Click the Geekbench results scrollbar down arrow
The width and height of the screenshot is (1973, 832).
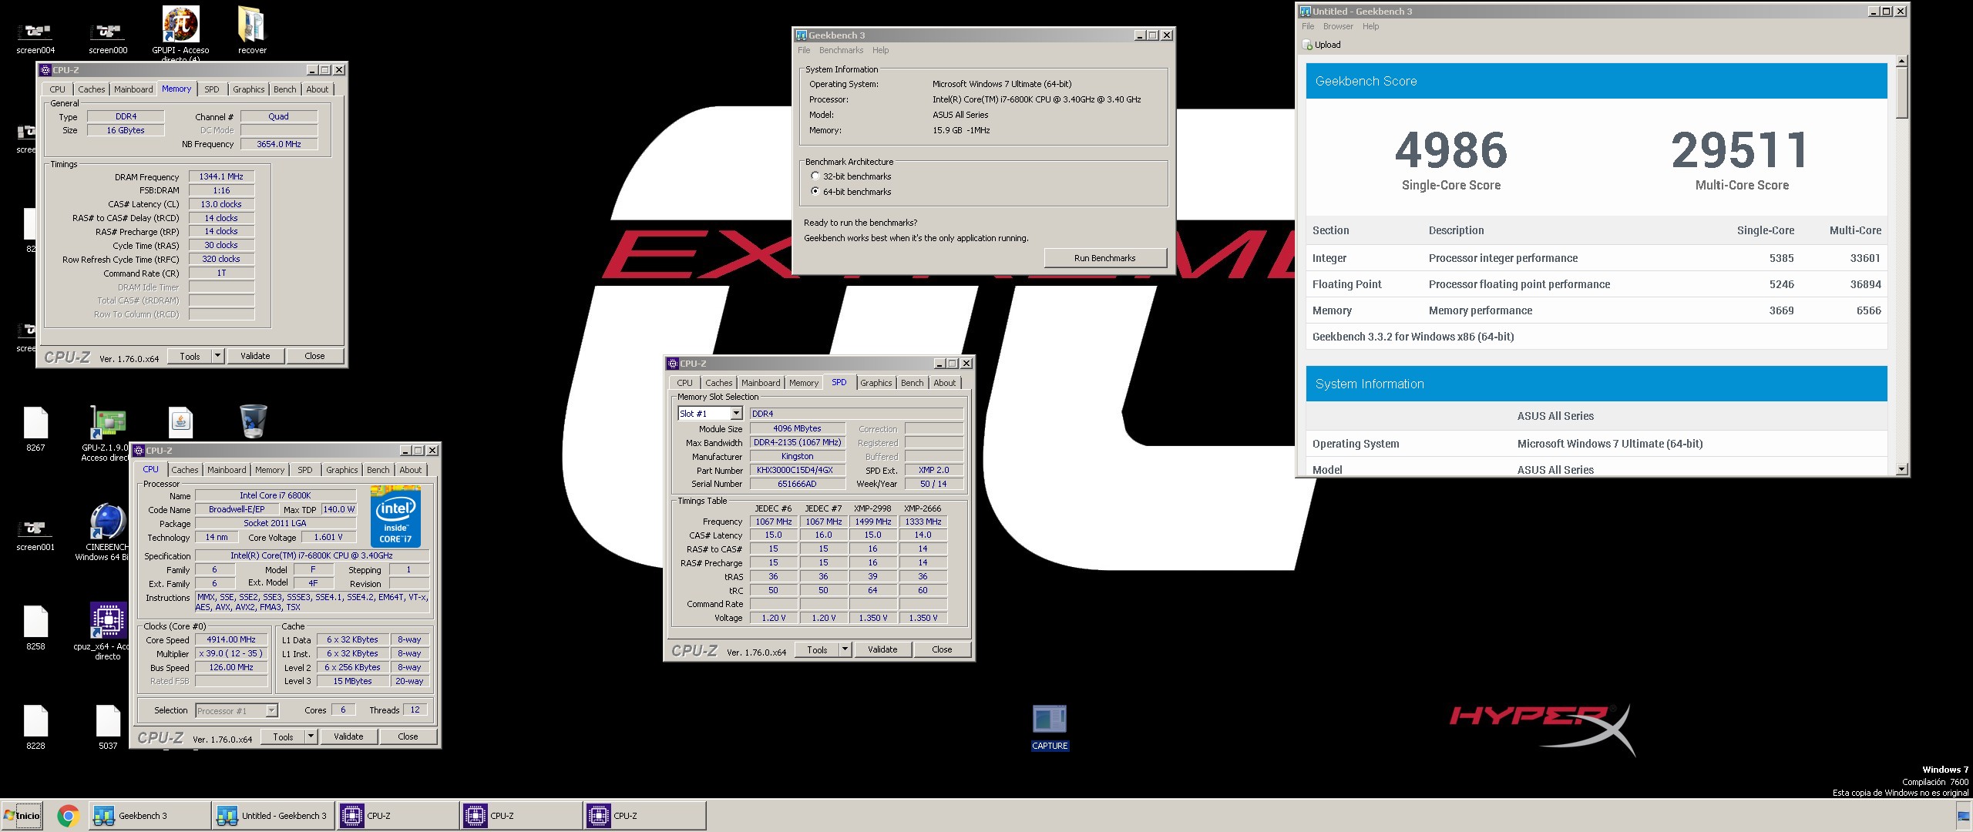point(1902,469)
